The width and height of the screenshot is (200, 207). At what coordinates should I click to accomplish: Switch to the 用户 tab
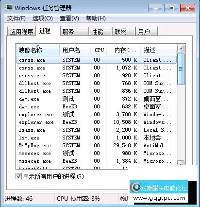[x=147, y=32]
